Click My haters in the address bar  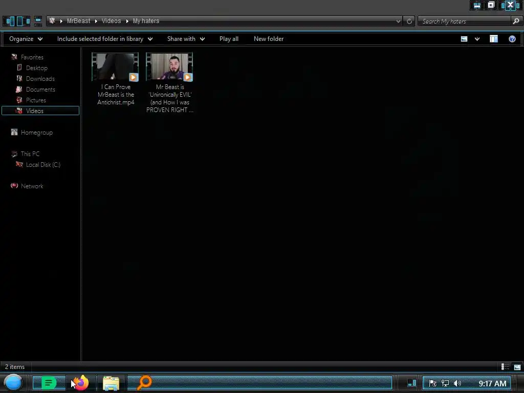[146, 20]
